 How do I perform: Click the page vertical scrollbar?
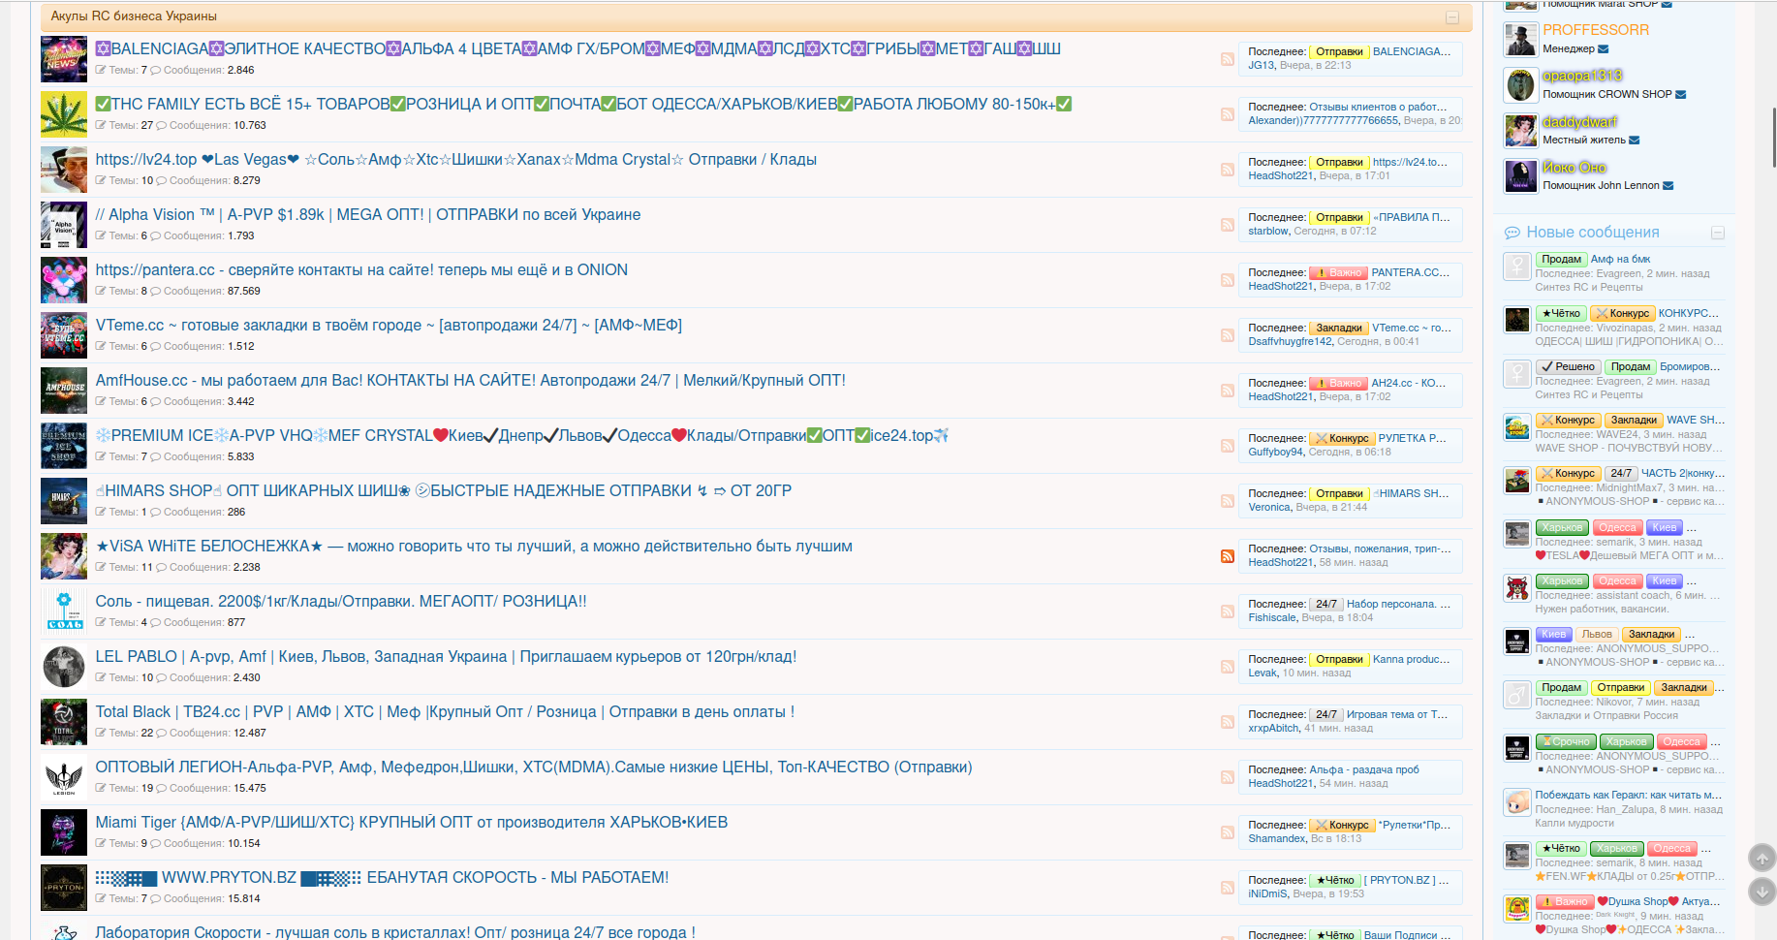[1773, 136]
